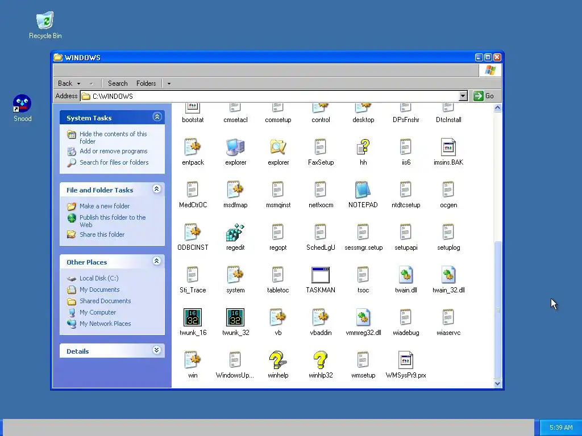The width and height of the screenshot is (582, 436).
Task: Select the entpack settings file icon
Action: [193, 147]
